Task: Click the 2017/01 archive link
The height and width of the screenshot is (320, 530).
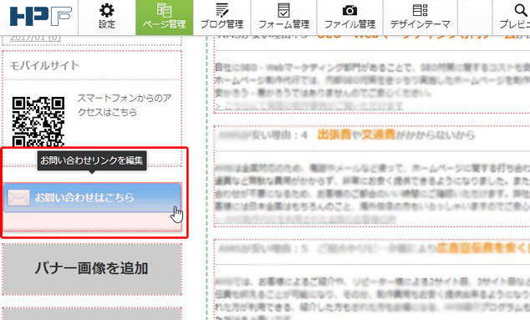Action: click(x=35, y=38)
